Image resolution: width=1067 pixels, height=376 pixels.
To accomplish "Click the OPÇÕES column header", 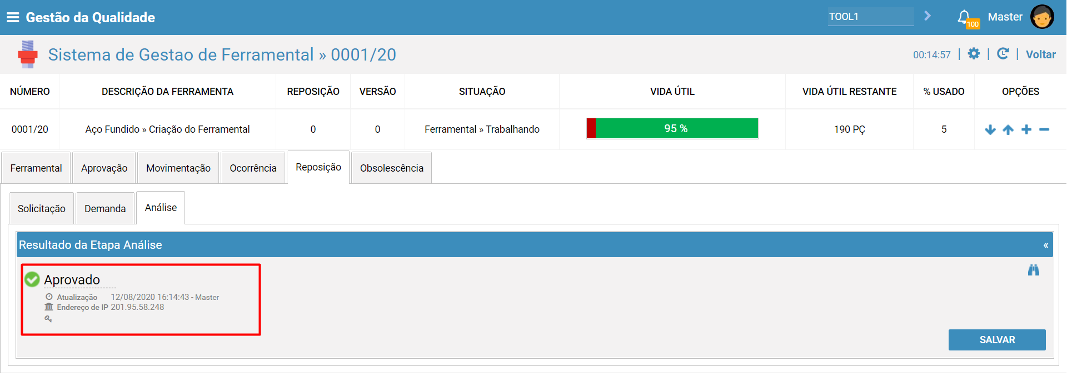I will pyautogui.click(x=1020, y=92).
